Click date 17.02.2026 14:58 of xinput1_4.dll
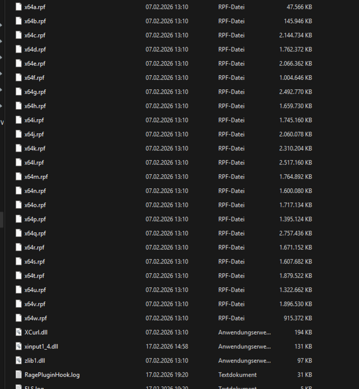 (167, 346)
